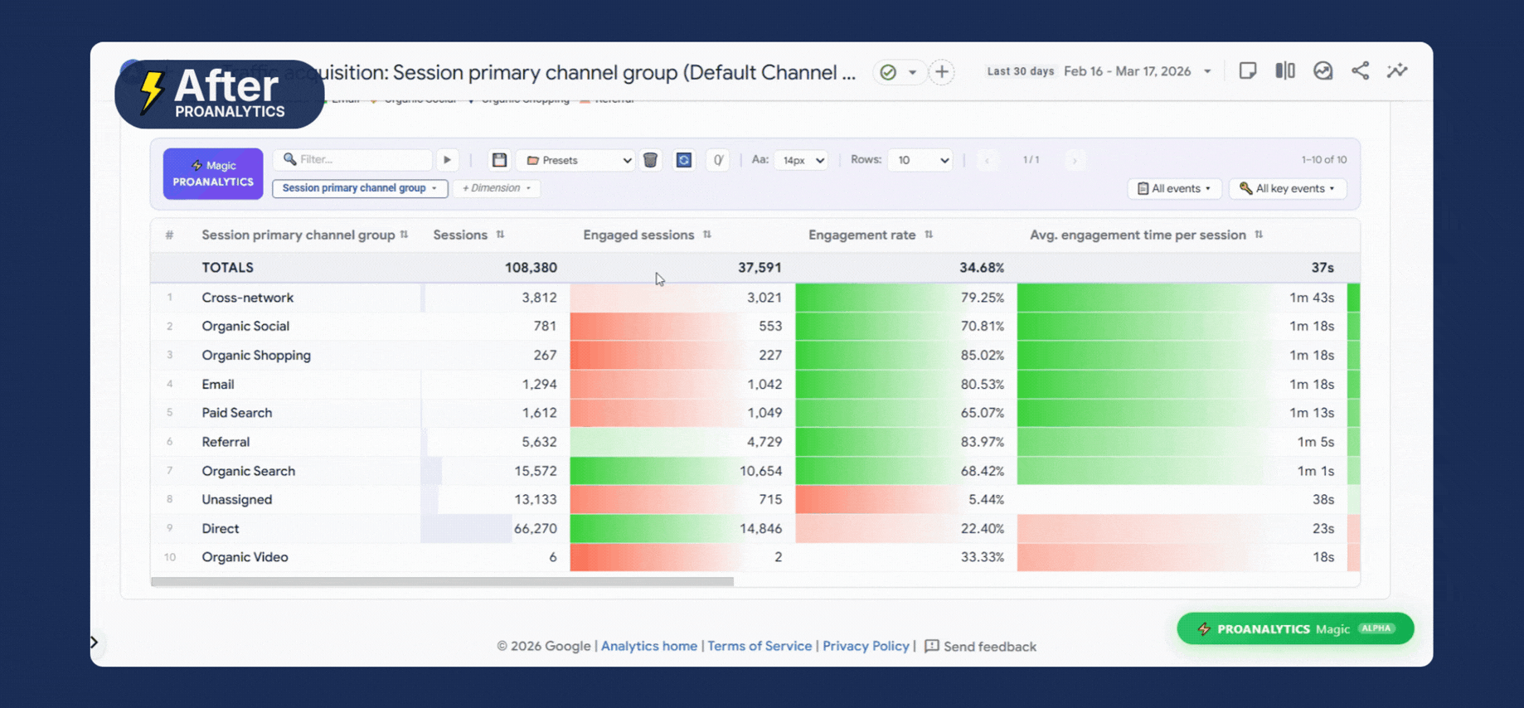Click the horizontal scrollbar below the table
The height and width of the screenshot is (708, 1524).
[442, 582]
